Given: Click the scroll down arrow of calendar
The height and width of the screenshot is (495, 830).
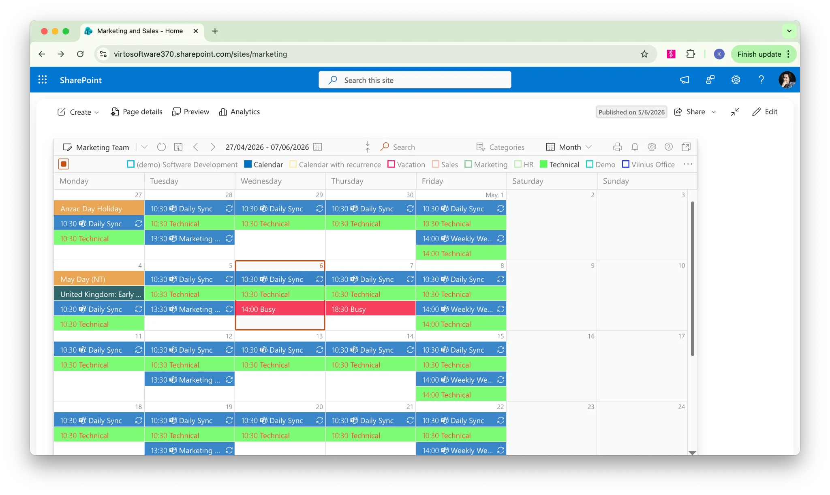Looking at the screenshot, I should 692,452.
